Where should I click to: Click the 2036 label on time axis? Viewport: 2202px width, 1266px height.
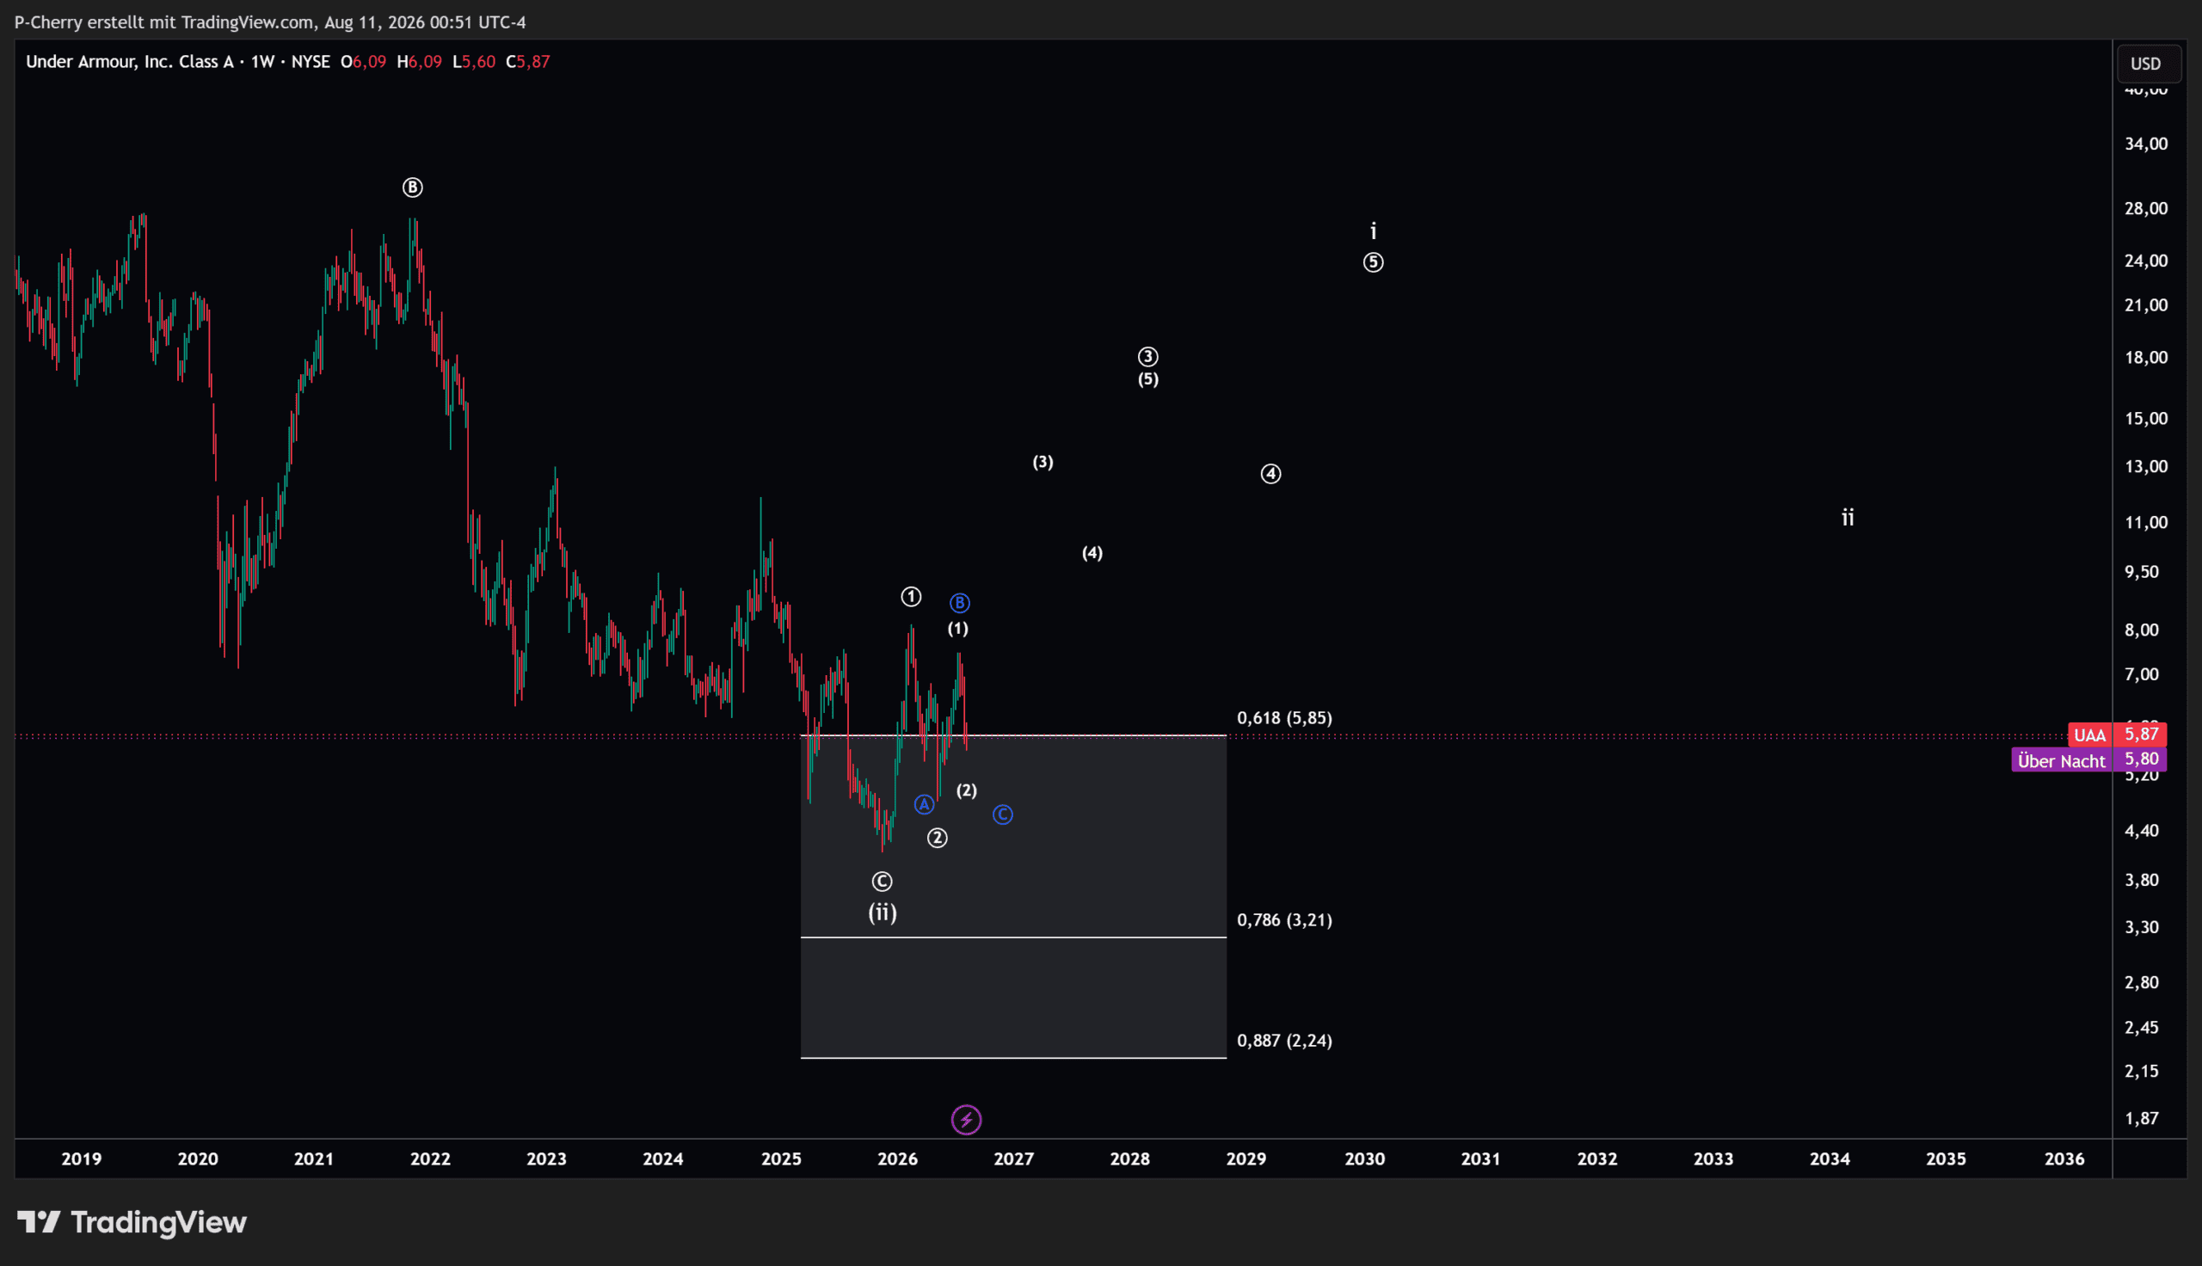2064,1159
